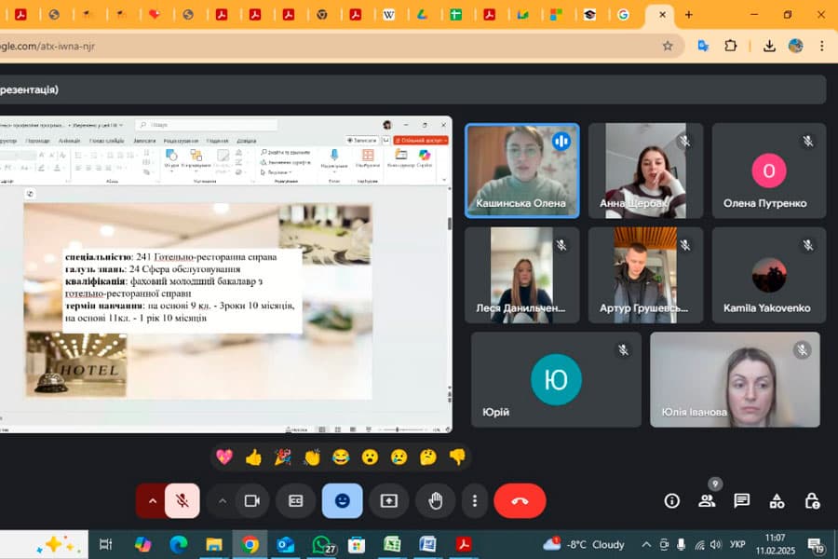Send the thumbs down reaction
Image resolution: width=838 pixels, height=559 pixels.
coord(457,457)
